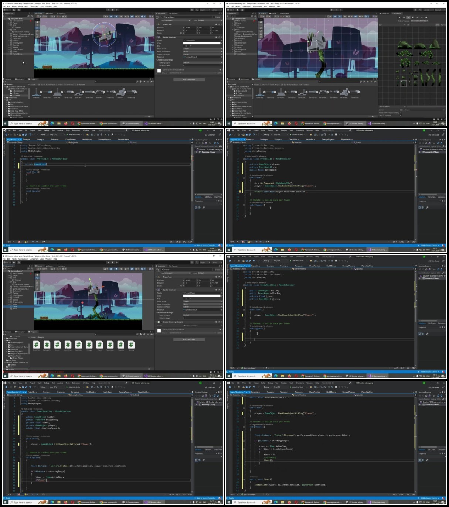Open Color swatch in TurretBase inspector Sprite Renderer

[x=201, y=43]
